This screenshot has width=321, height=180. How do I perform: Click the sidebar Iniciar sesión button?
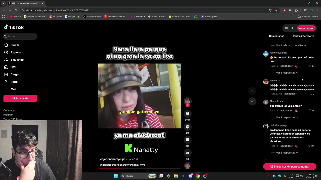point(20,98)
